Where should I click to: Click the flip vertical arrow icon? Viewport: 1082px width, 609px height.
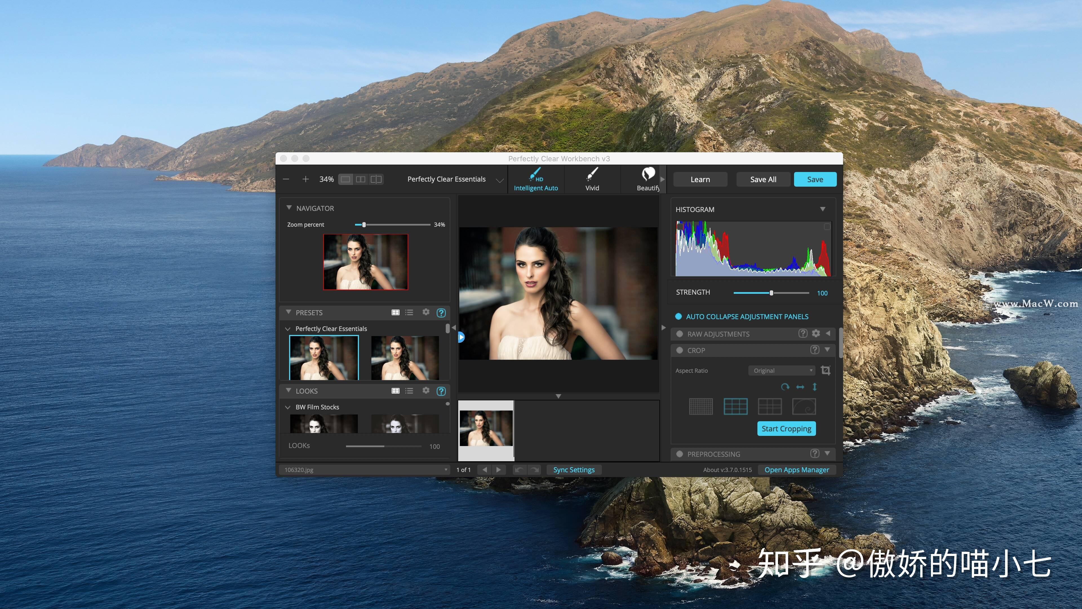(814, 387)
